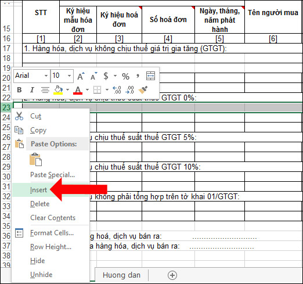303x284 pixels.
Task: Click the 'Ký hiệu hoá đơn' header cell
Action: 119,20
